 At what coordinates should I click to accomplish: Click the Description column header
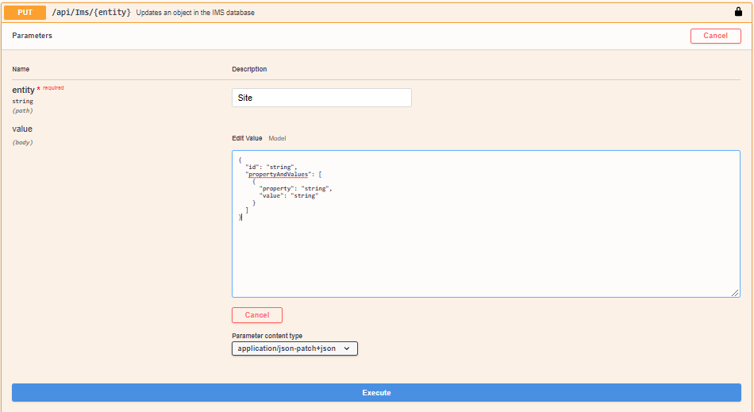[x=249, y=70]
